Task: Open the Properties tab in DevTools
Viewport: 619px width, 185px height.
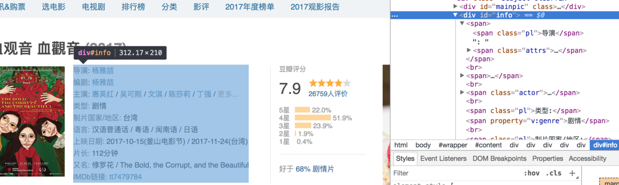Action: coord(547,159)
